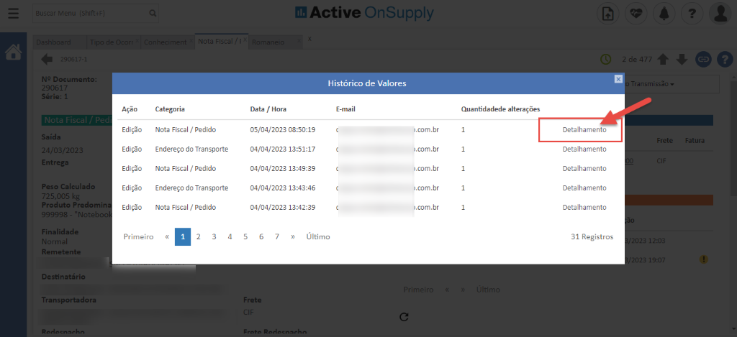Open the user profile icon
This screenshot has width=737, height=337.
(x=720, y=14)
